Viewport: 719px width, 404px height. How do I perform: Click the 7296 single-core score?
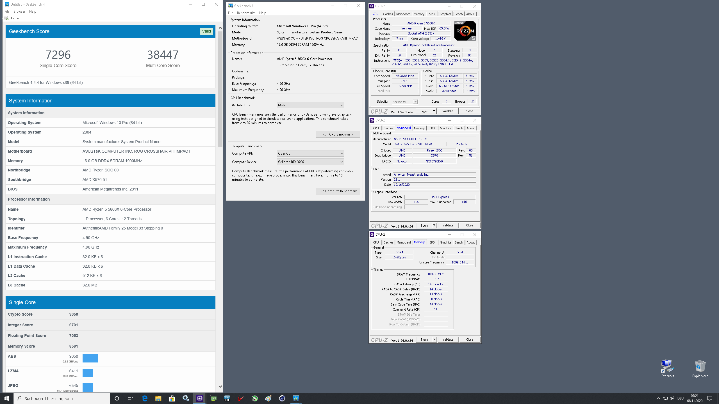click(58, 55)
